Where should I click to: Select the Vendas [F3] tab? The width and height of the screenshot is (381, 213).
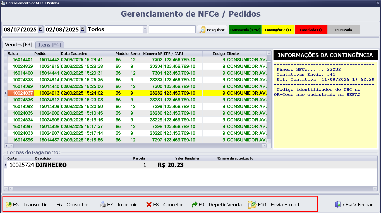coord(19,45)
